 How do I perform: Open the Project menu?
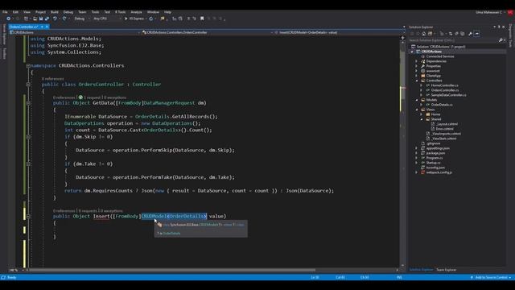pyautogui.click(x=40, y=12)
